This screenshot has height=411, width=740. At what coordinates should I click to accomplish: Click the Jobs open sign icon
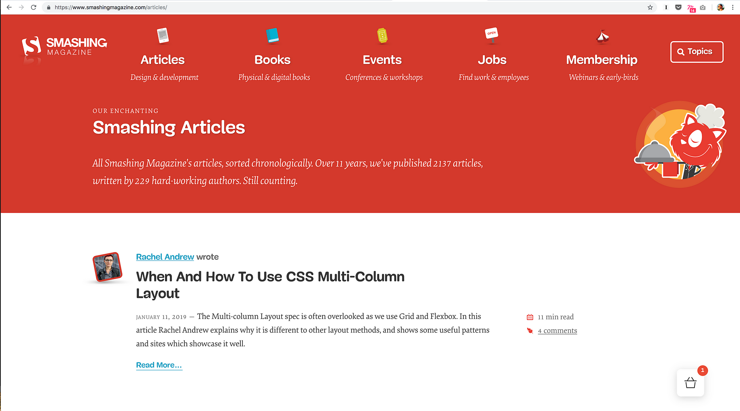pos(492,35)
